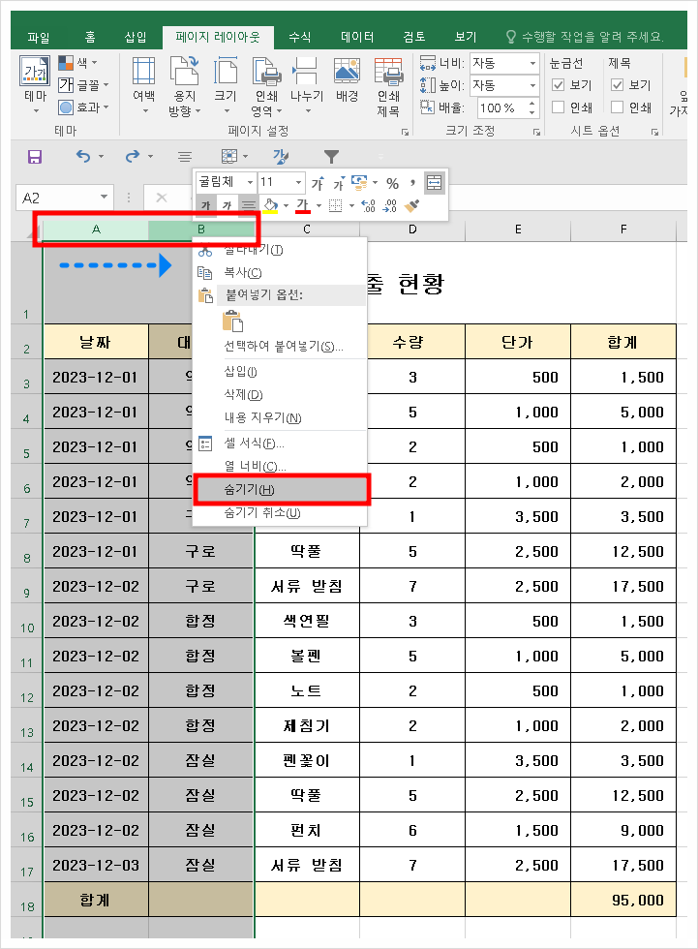Open the 굴림체 font name dropdown

point(250,182)
